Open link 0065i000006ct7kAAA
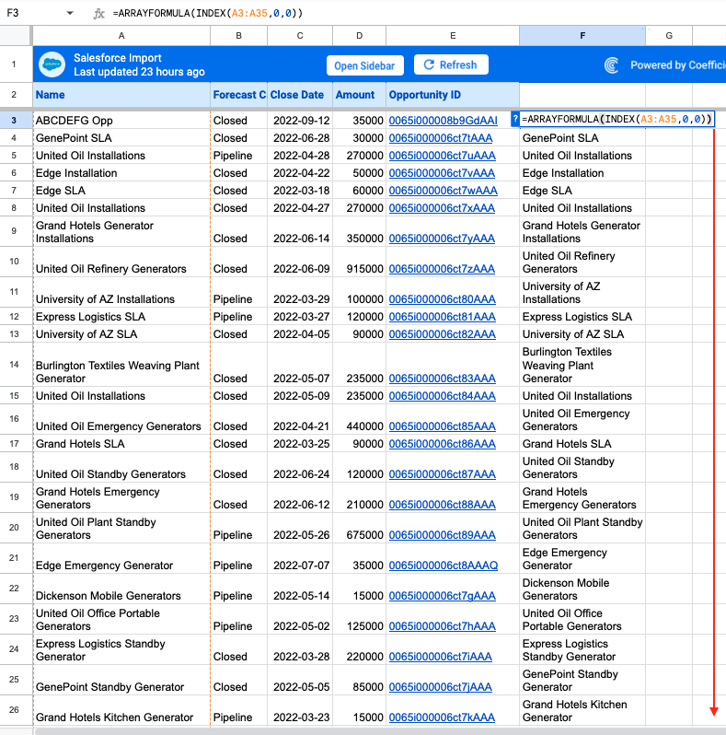 (x=442, y=717)
